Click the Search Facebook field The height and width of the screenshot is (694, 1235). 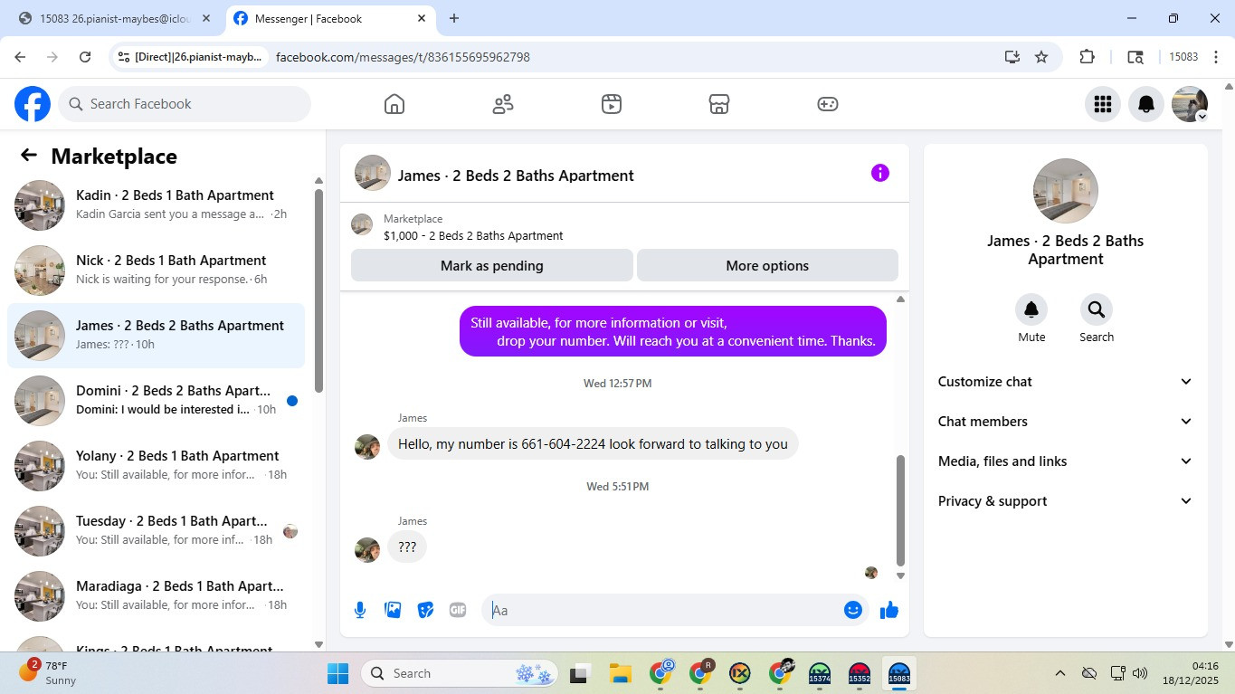185,104
